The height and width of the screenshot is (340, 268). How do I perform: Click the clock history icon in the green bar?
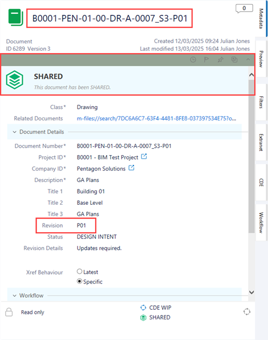click(193, 60)
